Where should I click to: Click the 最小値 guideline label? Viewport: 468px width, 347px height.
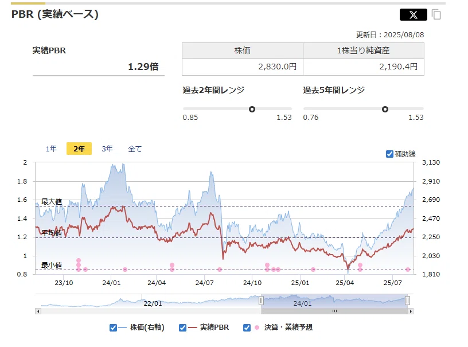click(x=52, y=265)
